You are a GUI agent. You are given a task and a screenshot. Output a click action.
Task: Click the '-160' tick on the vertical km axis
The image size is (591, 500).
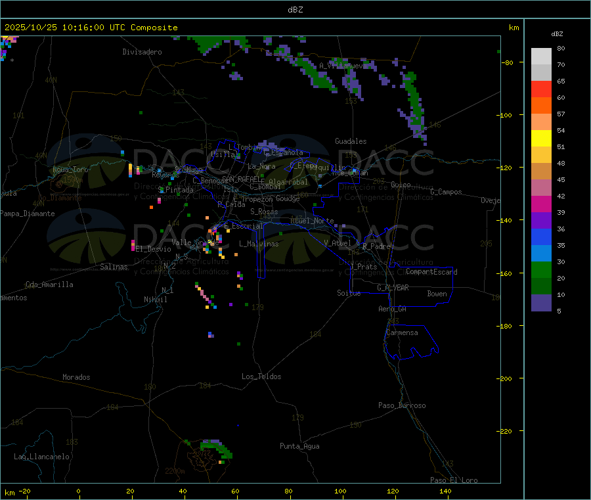tap(506, 273)
